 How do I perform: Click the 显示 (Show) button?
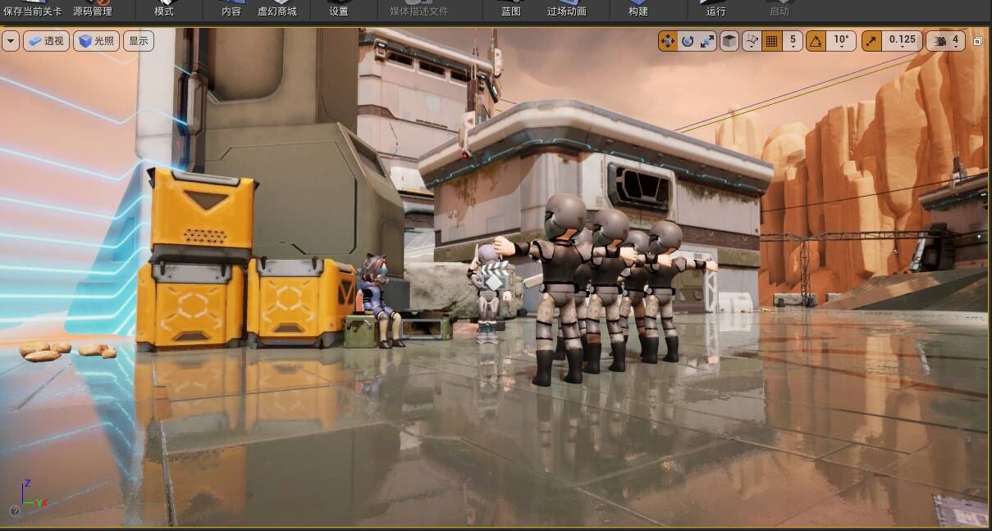coord(139,41)
